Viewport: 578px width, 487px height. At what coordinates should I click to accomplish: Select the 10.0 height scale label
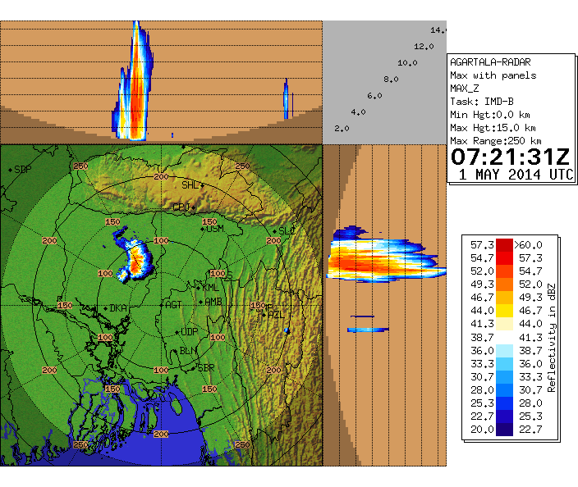click(407, 63)
